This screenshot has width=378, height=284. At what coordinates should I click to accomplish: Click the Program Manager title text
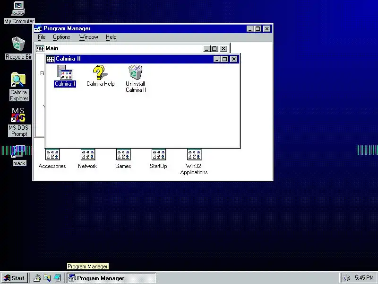[x=67, y=28]
